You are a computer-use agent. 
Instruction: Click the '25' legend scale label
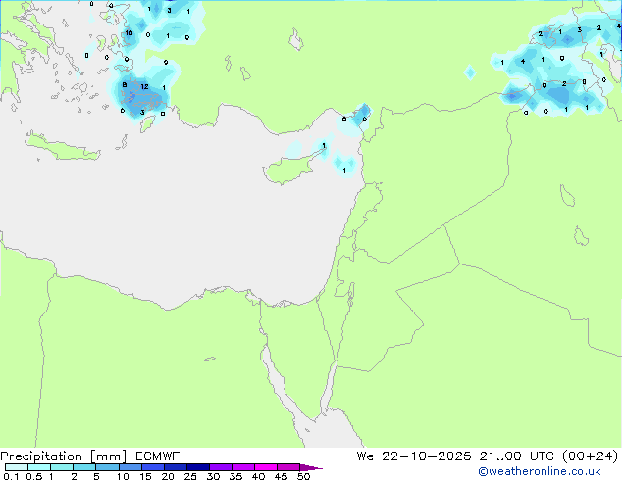click(x=190, y=476)
